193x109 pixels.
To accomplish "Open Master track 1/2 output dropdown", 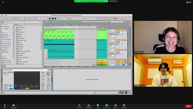I will [x=111, y=65].
